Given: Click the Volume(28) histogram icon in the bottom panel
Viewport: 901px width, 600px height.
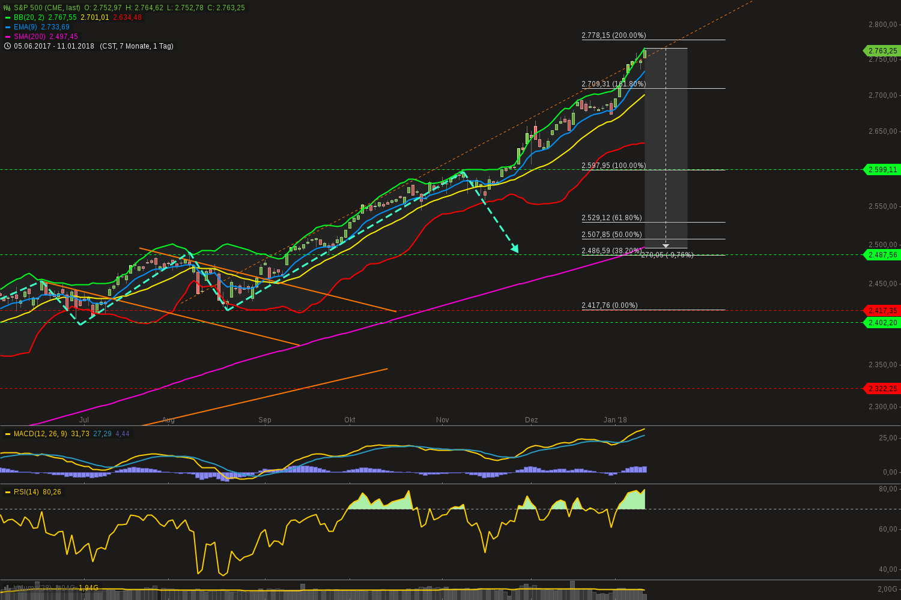Looking at the screenshot, I should pyautogui.click(x=6, y=587).
